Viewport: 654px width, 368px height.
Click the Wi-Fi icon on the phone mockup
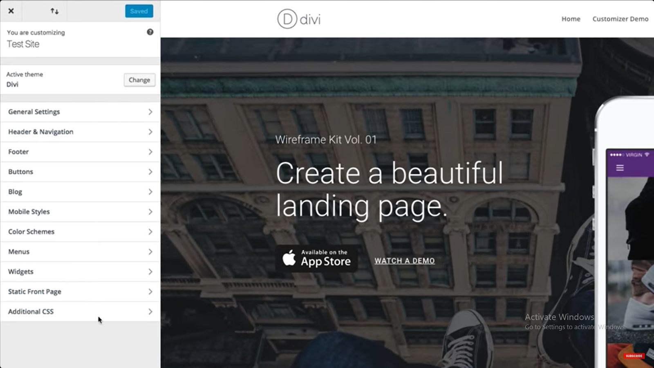[x=647, y=155]
